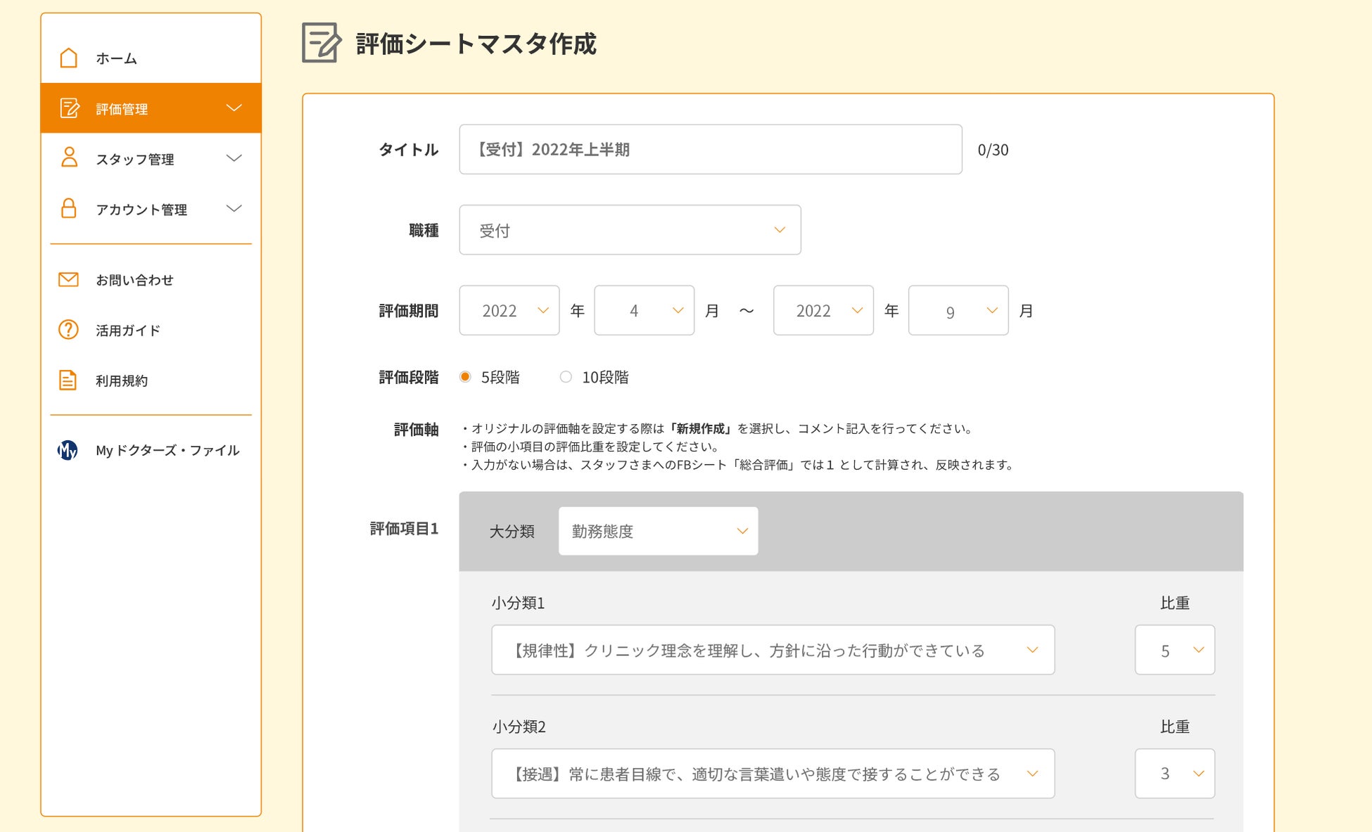Open the 利用規約 link

click(122, 380)
